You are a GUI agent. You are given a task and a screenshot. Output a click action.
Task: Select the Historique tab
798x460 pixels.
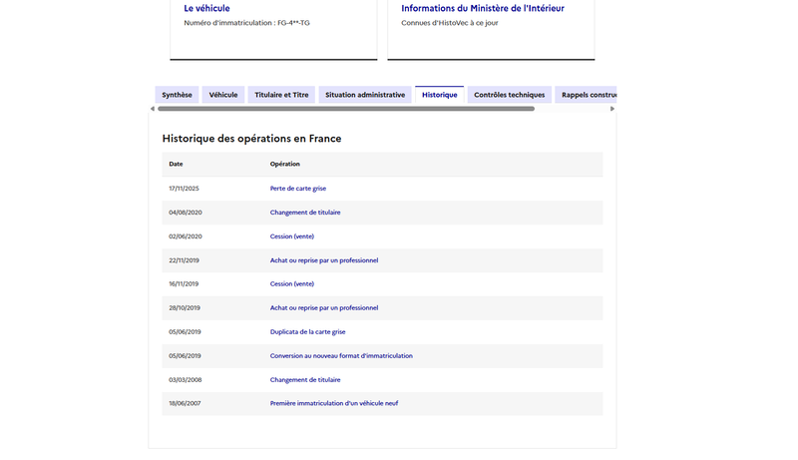click(440, 95)
